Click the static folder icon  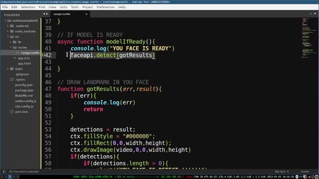tap(12, 69)
